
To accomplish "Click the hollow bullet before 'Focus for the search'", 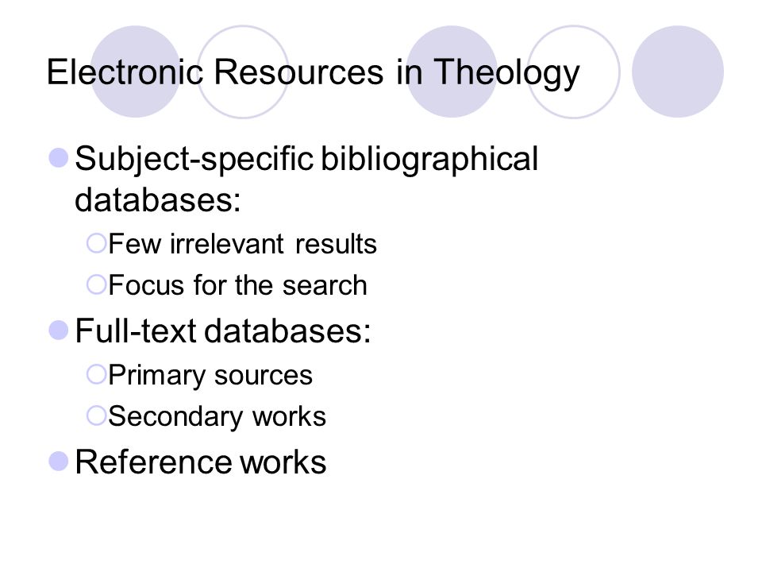I will pyautogui.click(x=96, y=284).
